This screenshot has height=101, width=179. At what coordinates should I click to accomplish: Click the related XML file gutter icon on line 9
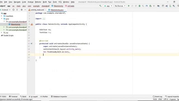[32, 24]
